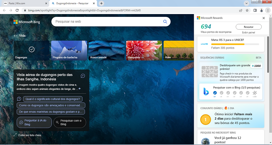
Task: Click the Bing logo in the search streak card
Action: [206, 91]
